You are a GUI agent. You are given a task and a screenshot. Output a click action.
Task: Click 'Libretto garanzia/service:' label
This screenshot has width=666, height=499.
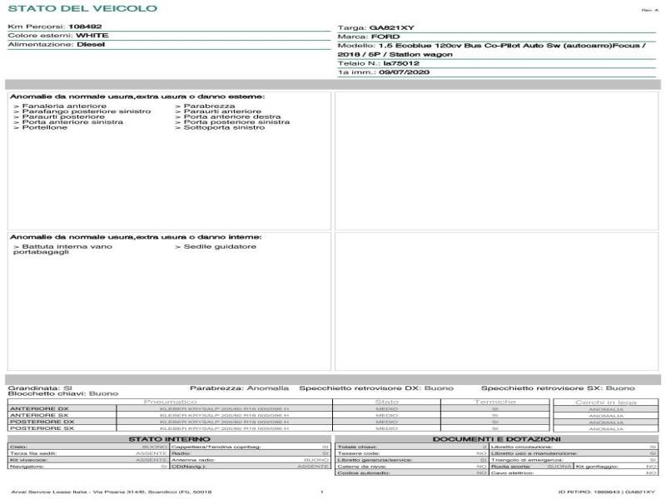pos(375,460)
